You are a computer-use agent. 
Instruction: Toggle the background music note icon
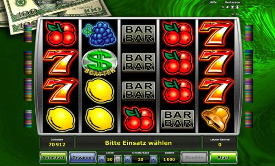(223, 7)
